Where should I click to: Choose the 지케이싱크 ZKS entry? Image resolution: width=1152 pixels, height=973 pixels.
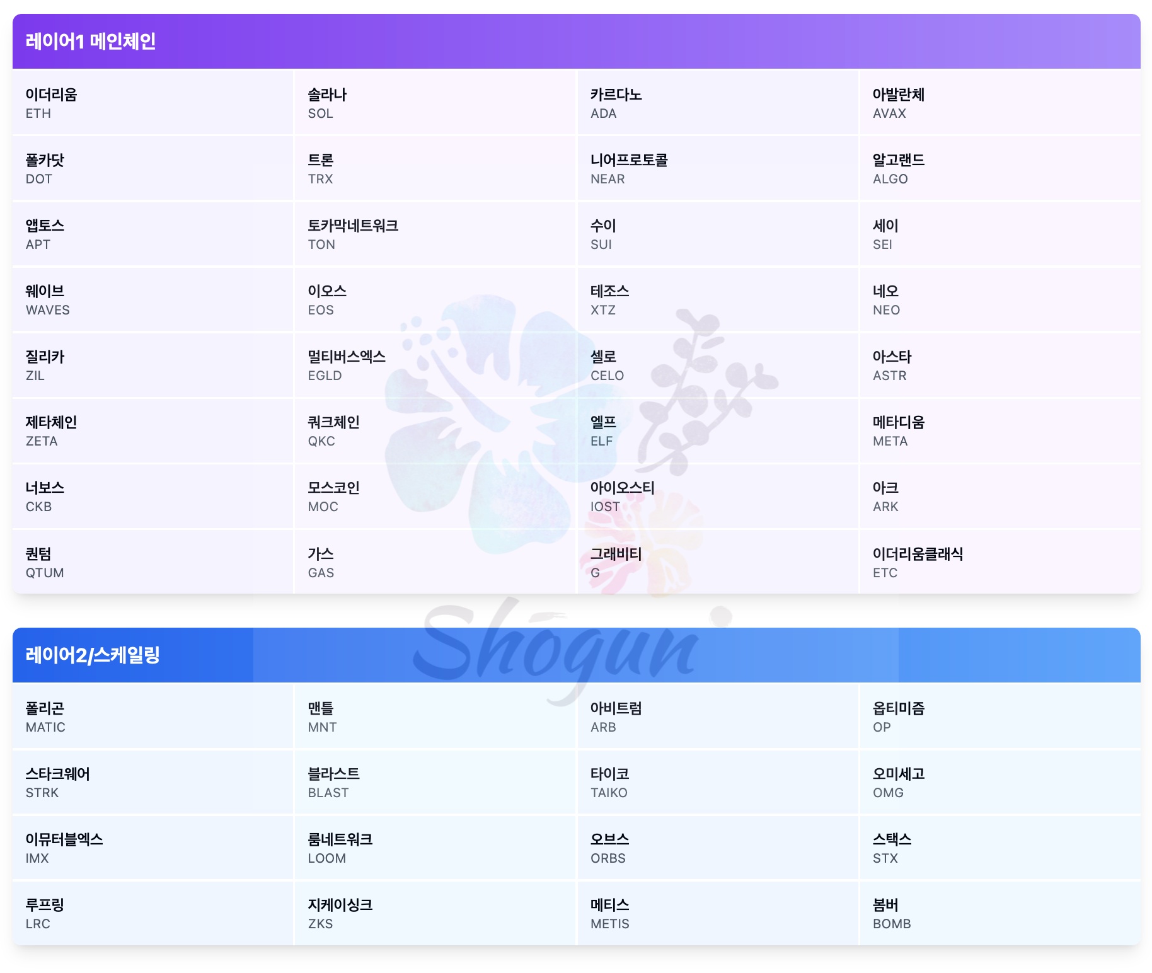435,913
